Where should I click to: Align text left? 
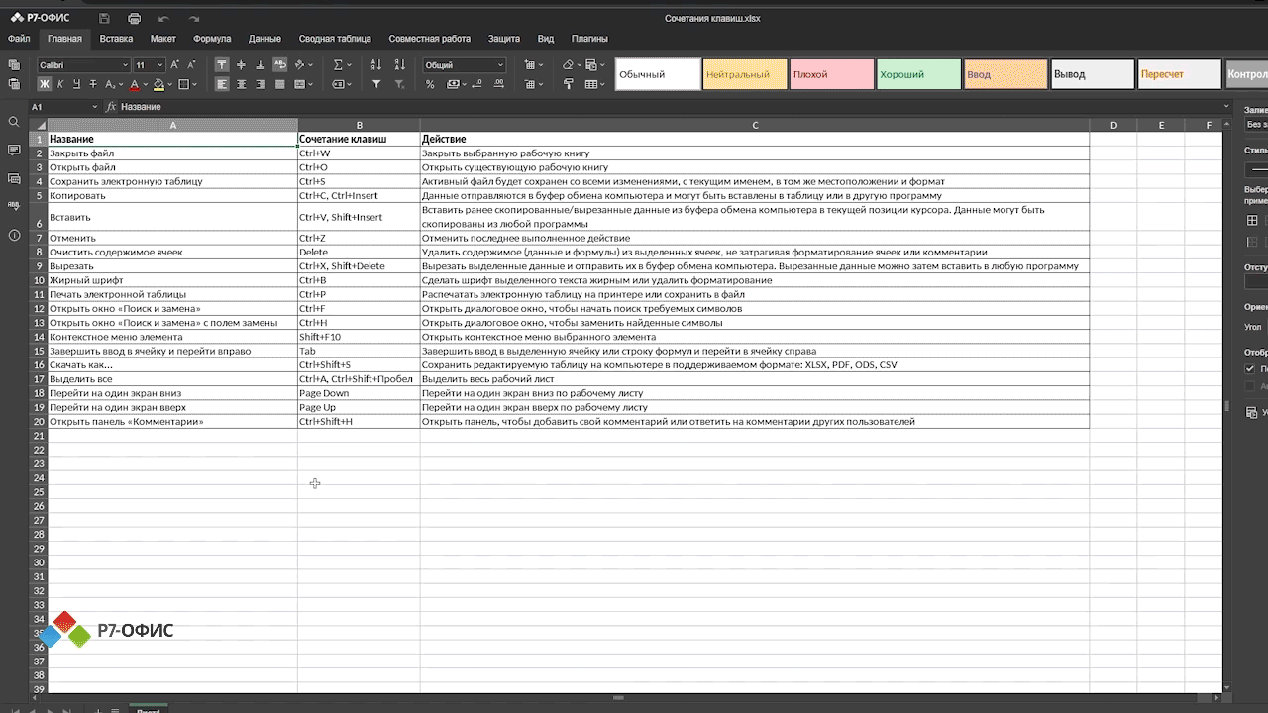(221, 84)
